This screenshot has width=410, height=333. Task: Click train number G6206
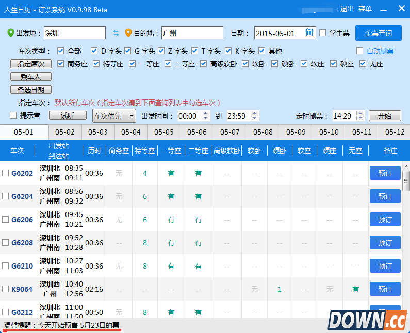coord(22,219)
